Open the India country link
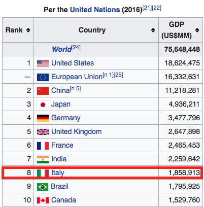This screenshot has width=204, height=207. [x=59, y=159]
